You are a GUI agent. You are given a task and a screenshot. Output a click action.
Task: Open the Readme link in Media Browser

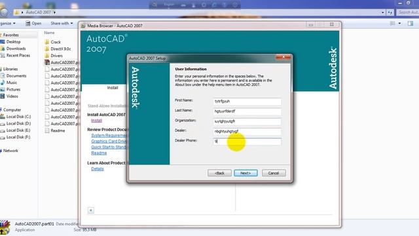pyautogui.click(x=99, y=153)
